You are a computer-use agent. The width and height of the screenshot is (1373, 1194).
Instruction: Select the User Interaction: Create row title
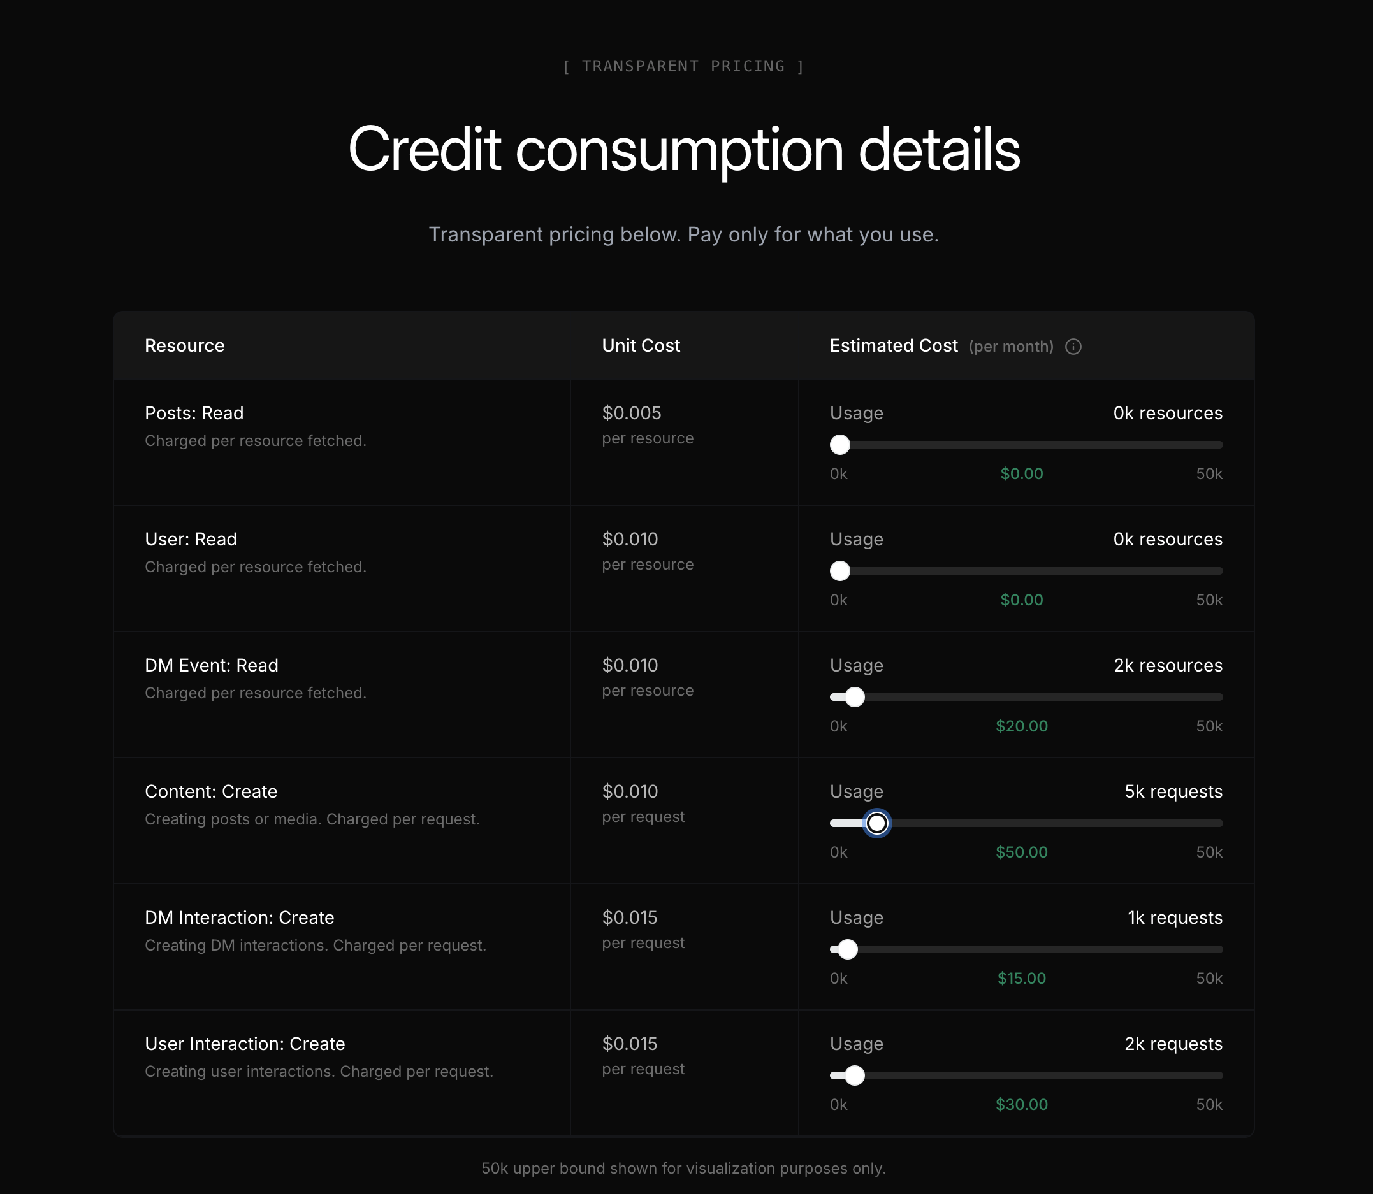tap(245, 1044)
